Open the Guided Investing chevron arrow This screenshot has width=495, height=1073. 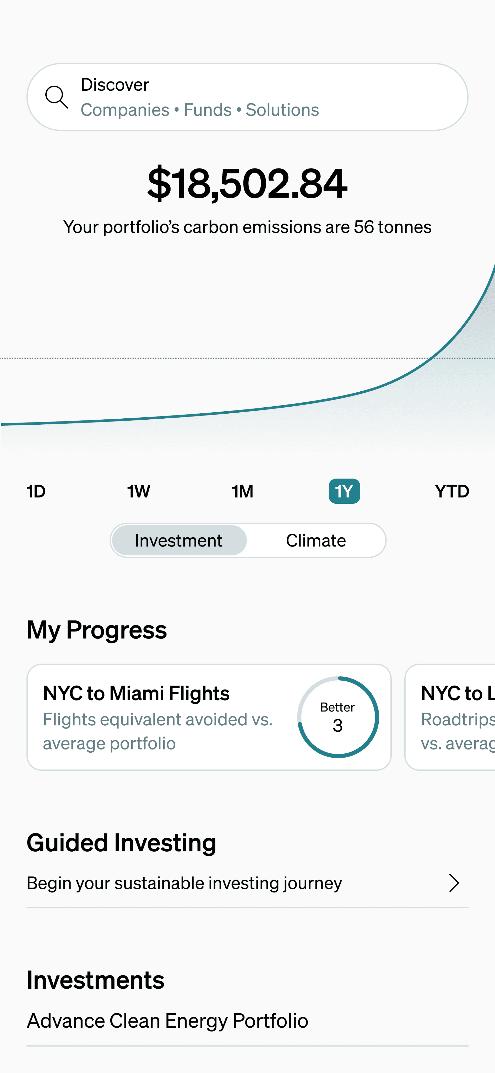coord(454,883)
